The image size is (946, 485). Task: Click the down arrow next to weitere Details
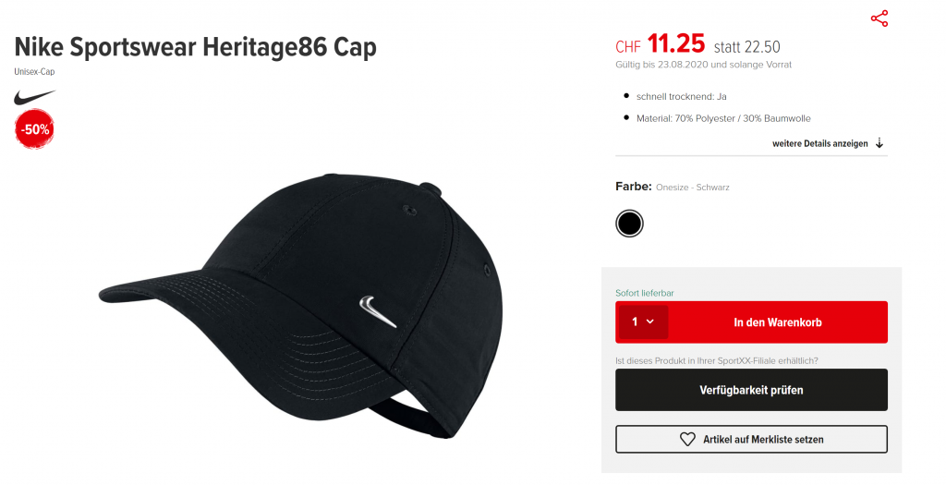pyautogui.click(x=879, y=143)
